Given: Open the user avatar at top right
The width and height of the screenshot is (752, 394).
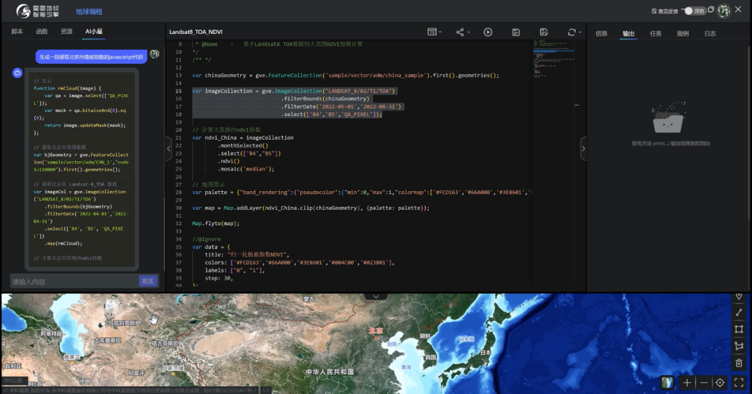Looking at the screenshot, I should (723, 10).
